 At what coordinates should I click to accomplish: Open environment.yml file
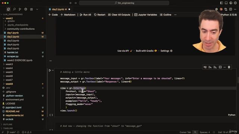point(15,100)
